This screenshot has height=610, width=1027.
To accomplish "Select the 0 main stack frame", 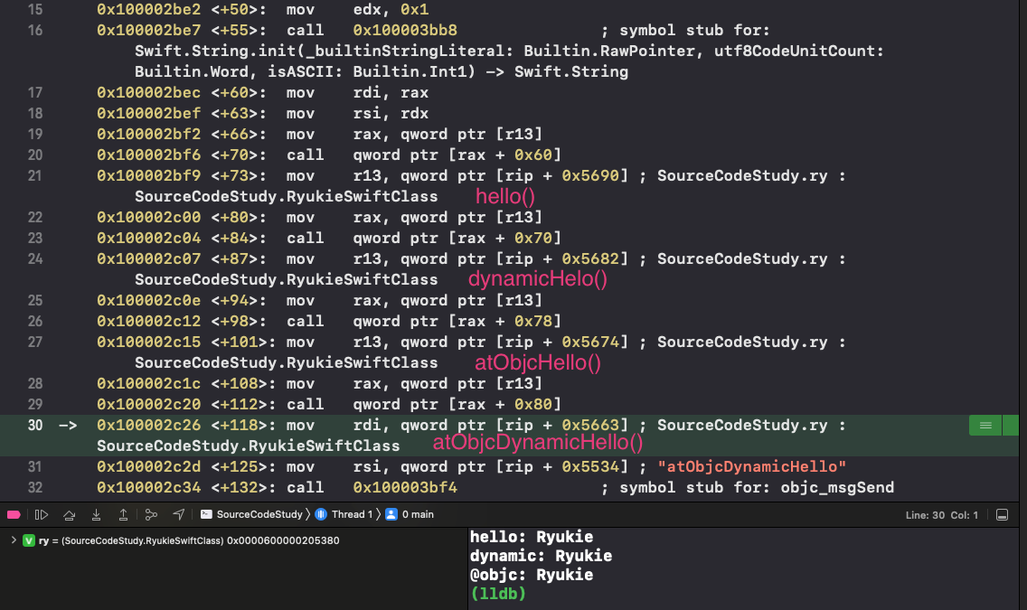I will [418, 514].
